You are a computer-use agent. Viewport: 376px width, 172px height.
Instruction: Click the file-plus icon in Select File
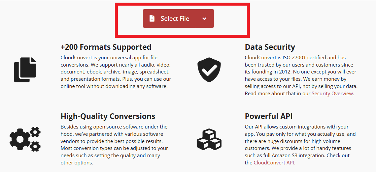tap(152, 19)
